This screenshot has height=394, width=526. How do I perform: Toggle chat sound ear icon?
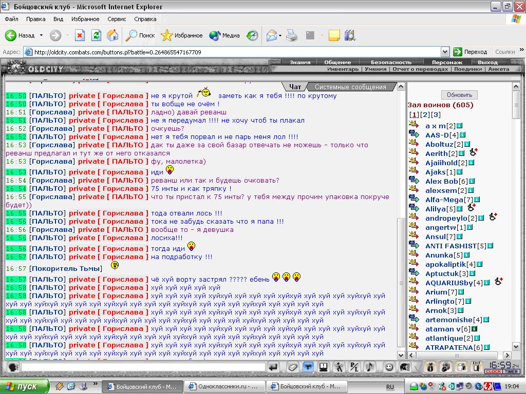(x=370, y=367)
